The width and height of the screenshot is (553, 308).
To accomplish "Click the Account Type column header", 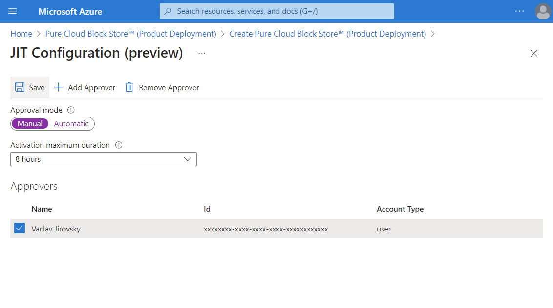I will [x=400, y=209].
